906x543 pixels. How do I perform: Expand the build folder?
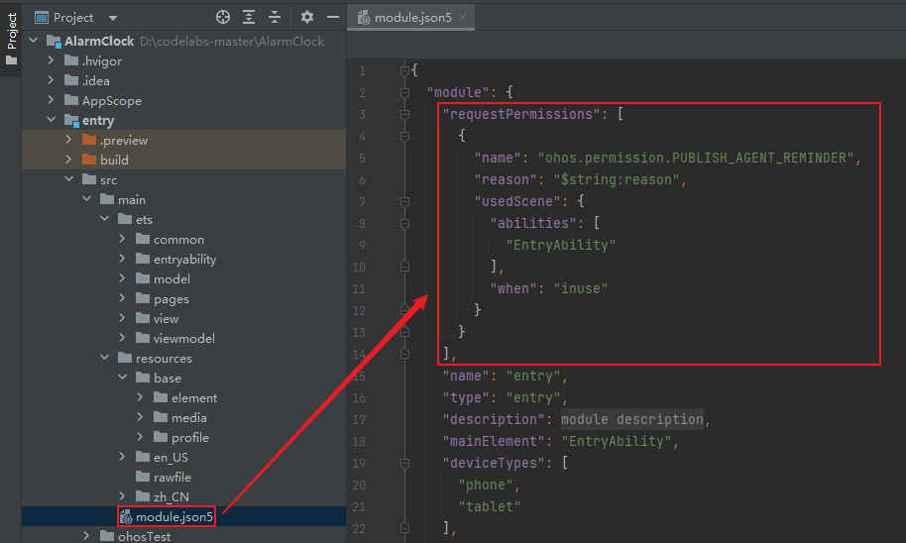(x=68, y=159)
